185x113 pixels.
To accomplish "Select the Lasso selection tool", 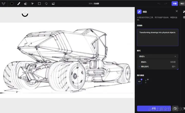I will point(46,4).
